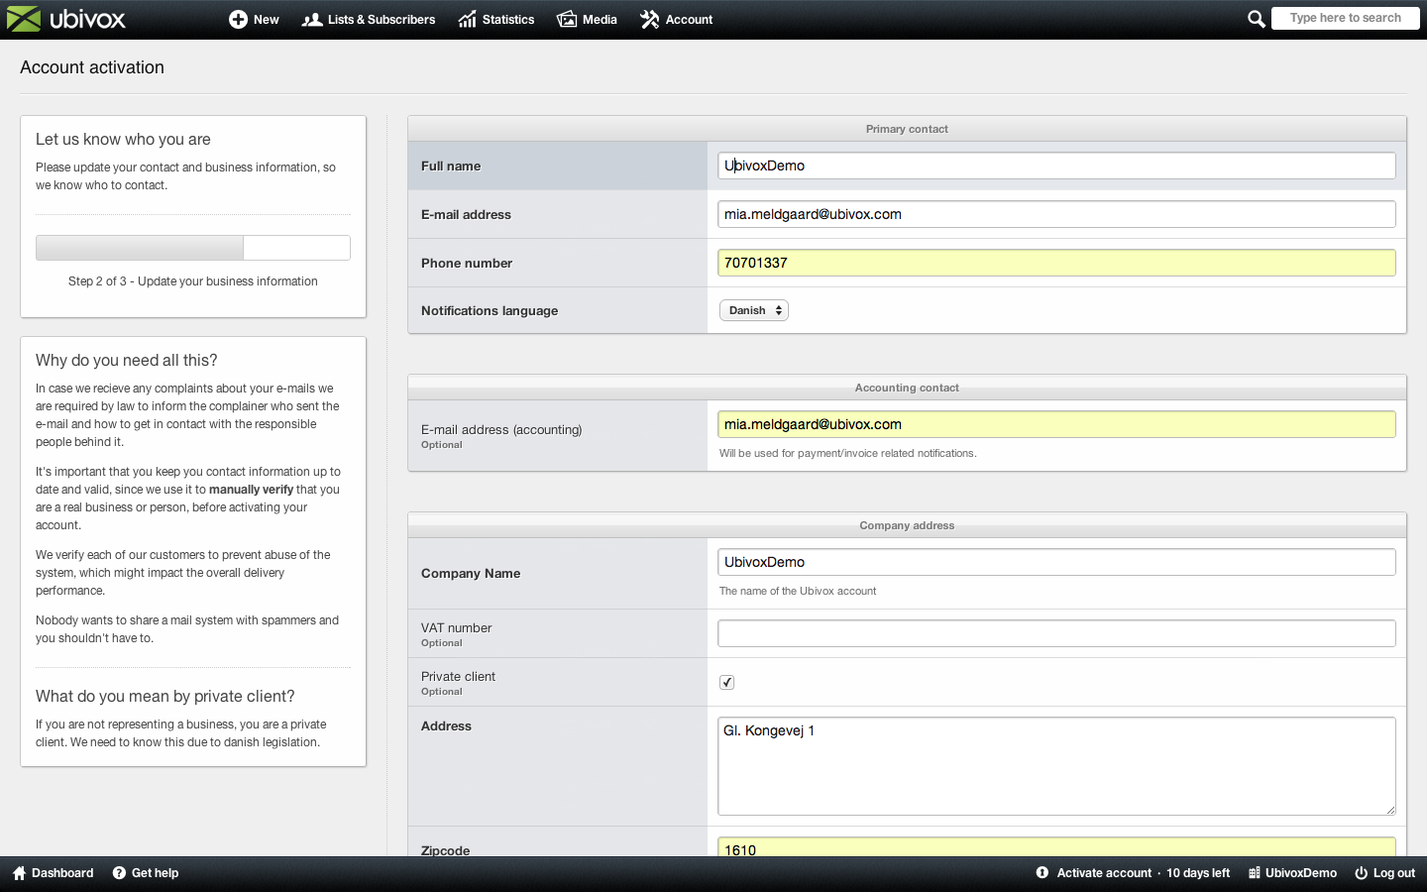This screenshot has width=1427, height=892.
Task: Open the Statistics menu
Action: [x=496, y=19]
